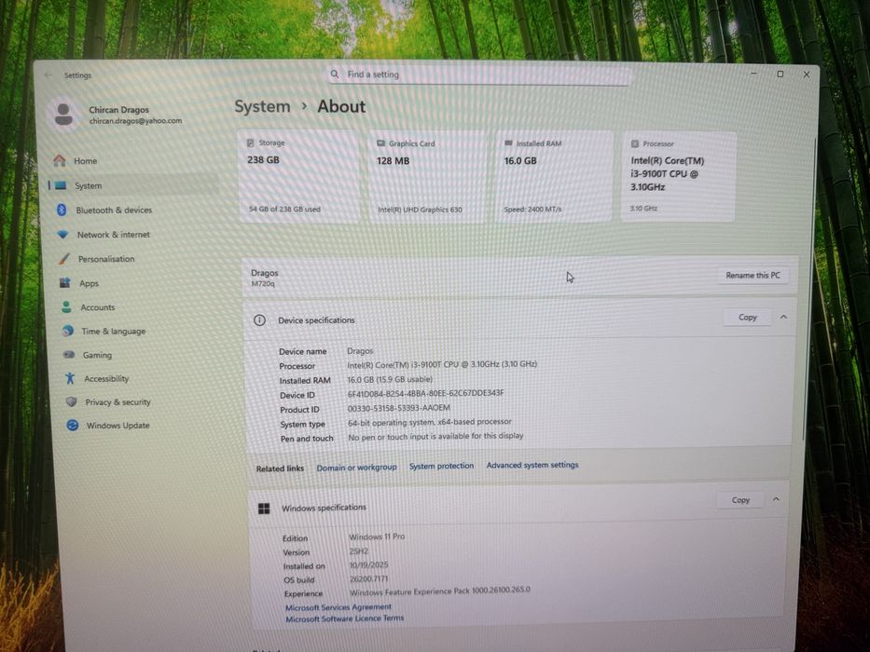The height and width of the screenshot is (652, 870).
Task: Click the Network wifi icon
Action: pos(62,234)
